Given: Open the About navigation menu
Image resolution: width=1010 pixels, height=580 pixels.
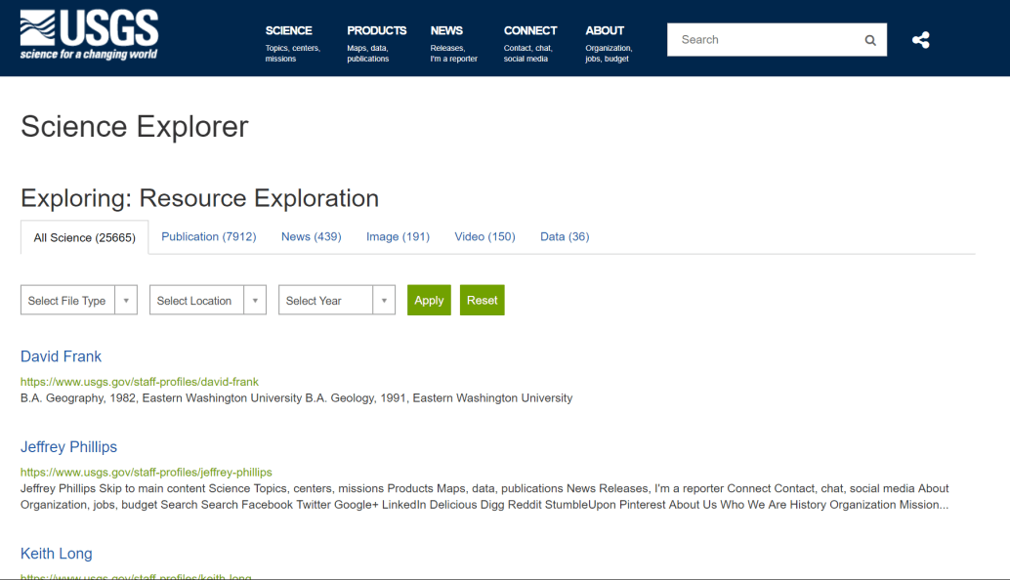Looking at the screenshot, I should [x=605, y=31].
